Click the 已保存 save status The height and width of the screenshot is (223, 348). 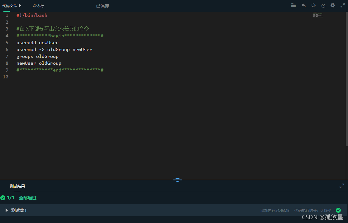coord(102,5)
